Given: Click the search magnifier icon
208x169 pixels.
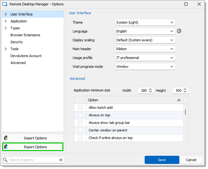Looking at the screenshot, I should pyautogui.click(x=5, y=160).
